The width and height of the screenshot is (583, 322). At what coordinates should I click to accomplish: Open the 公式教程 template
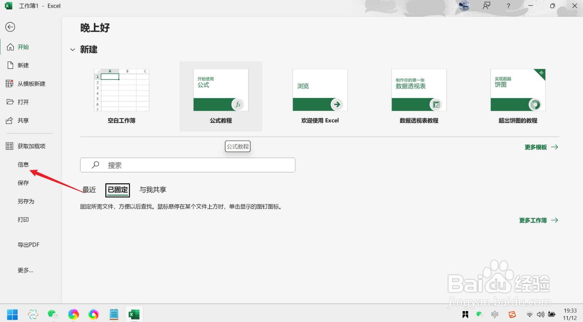(x=221, y=97)
